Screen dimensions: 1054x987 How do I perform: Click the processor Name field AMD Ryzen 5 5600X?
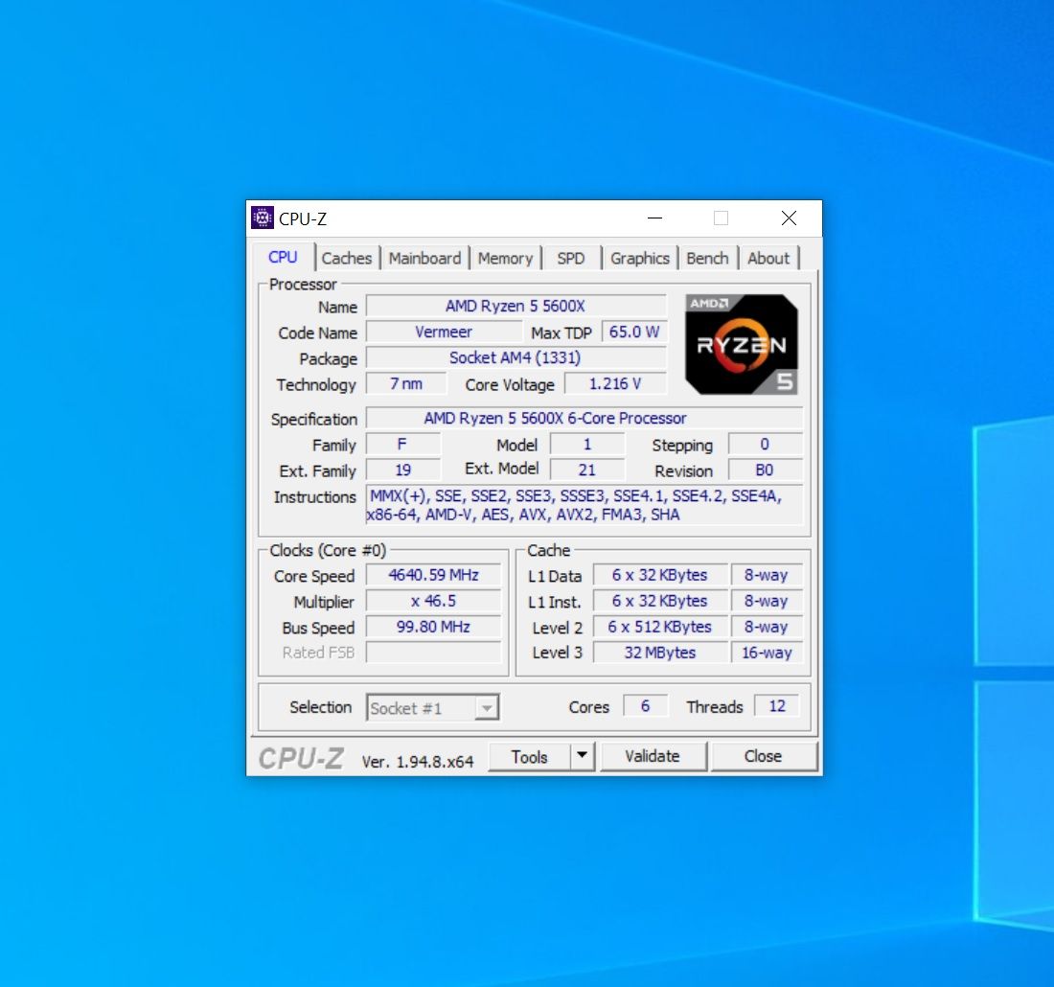pos(516,307)
